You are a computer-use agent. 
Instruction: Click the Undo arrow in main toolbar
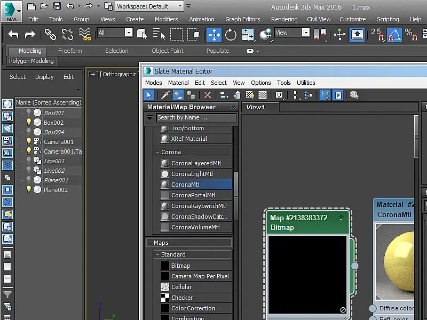pos(13,35)
